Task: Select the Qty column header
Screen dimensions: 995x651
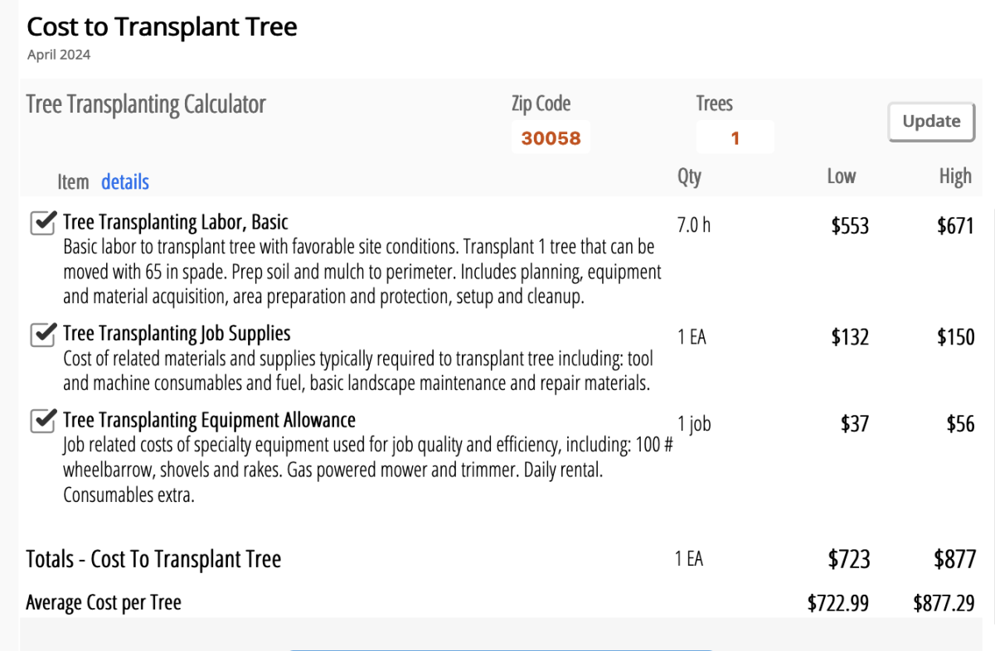Action: tap(689, 176)
